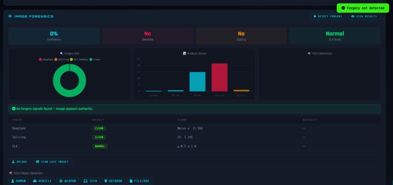Image resolution: width=393 pixels, height=185 pixels.
Task: Start Scan Case Images
Action: (x=52, y=162)
